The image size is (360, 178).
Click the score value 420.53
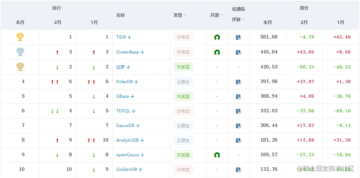[269, 67]
